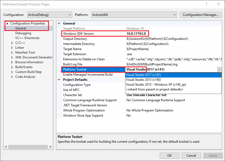
Task: Collapse the General section chevron
Action: (x=59, y=23)
